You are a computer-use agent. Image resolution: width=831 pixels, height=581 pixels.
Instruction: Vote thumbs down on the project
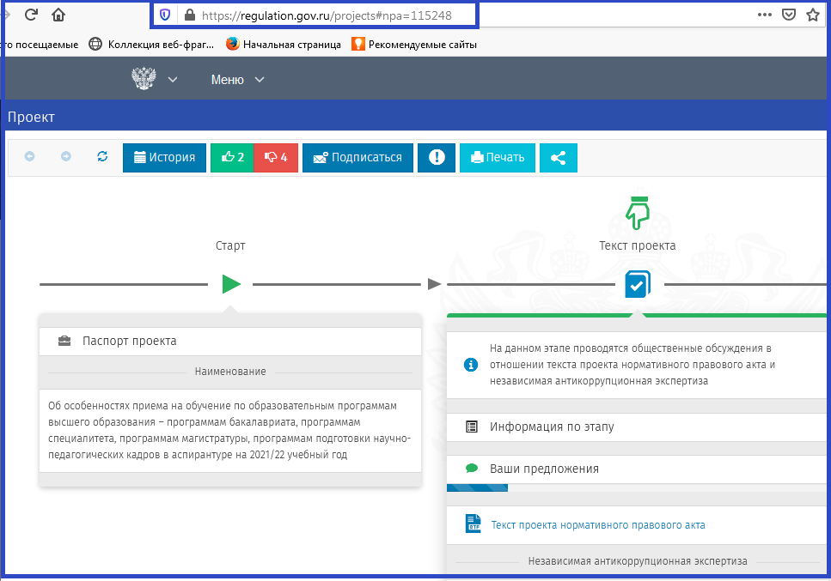276,158
